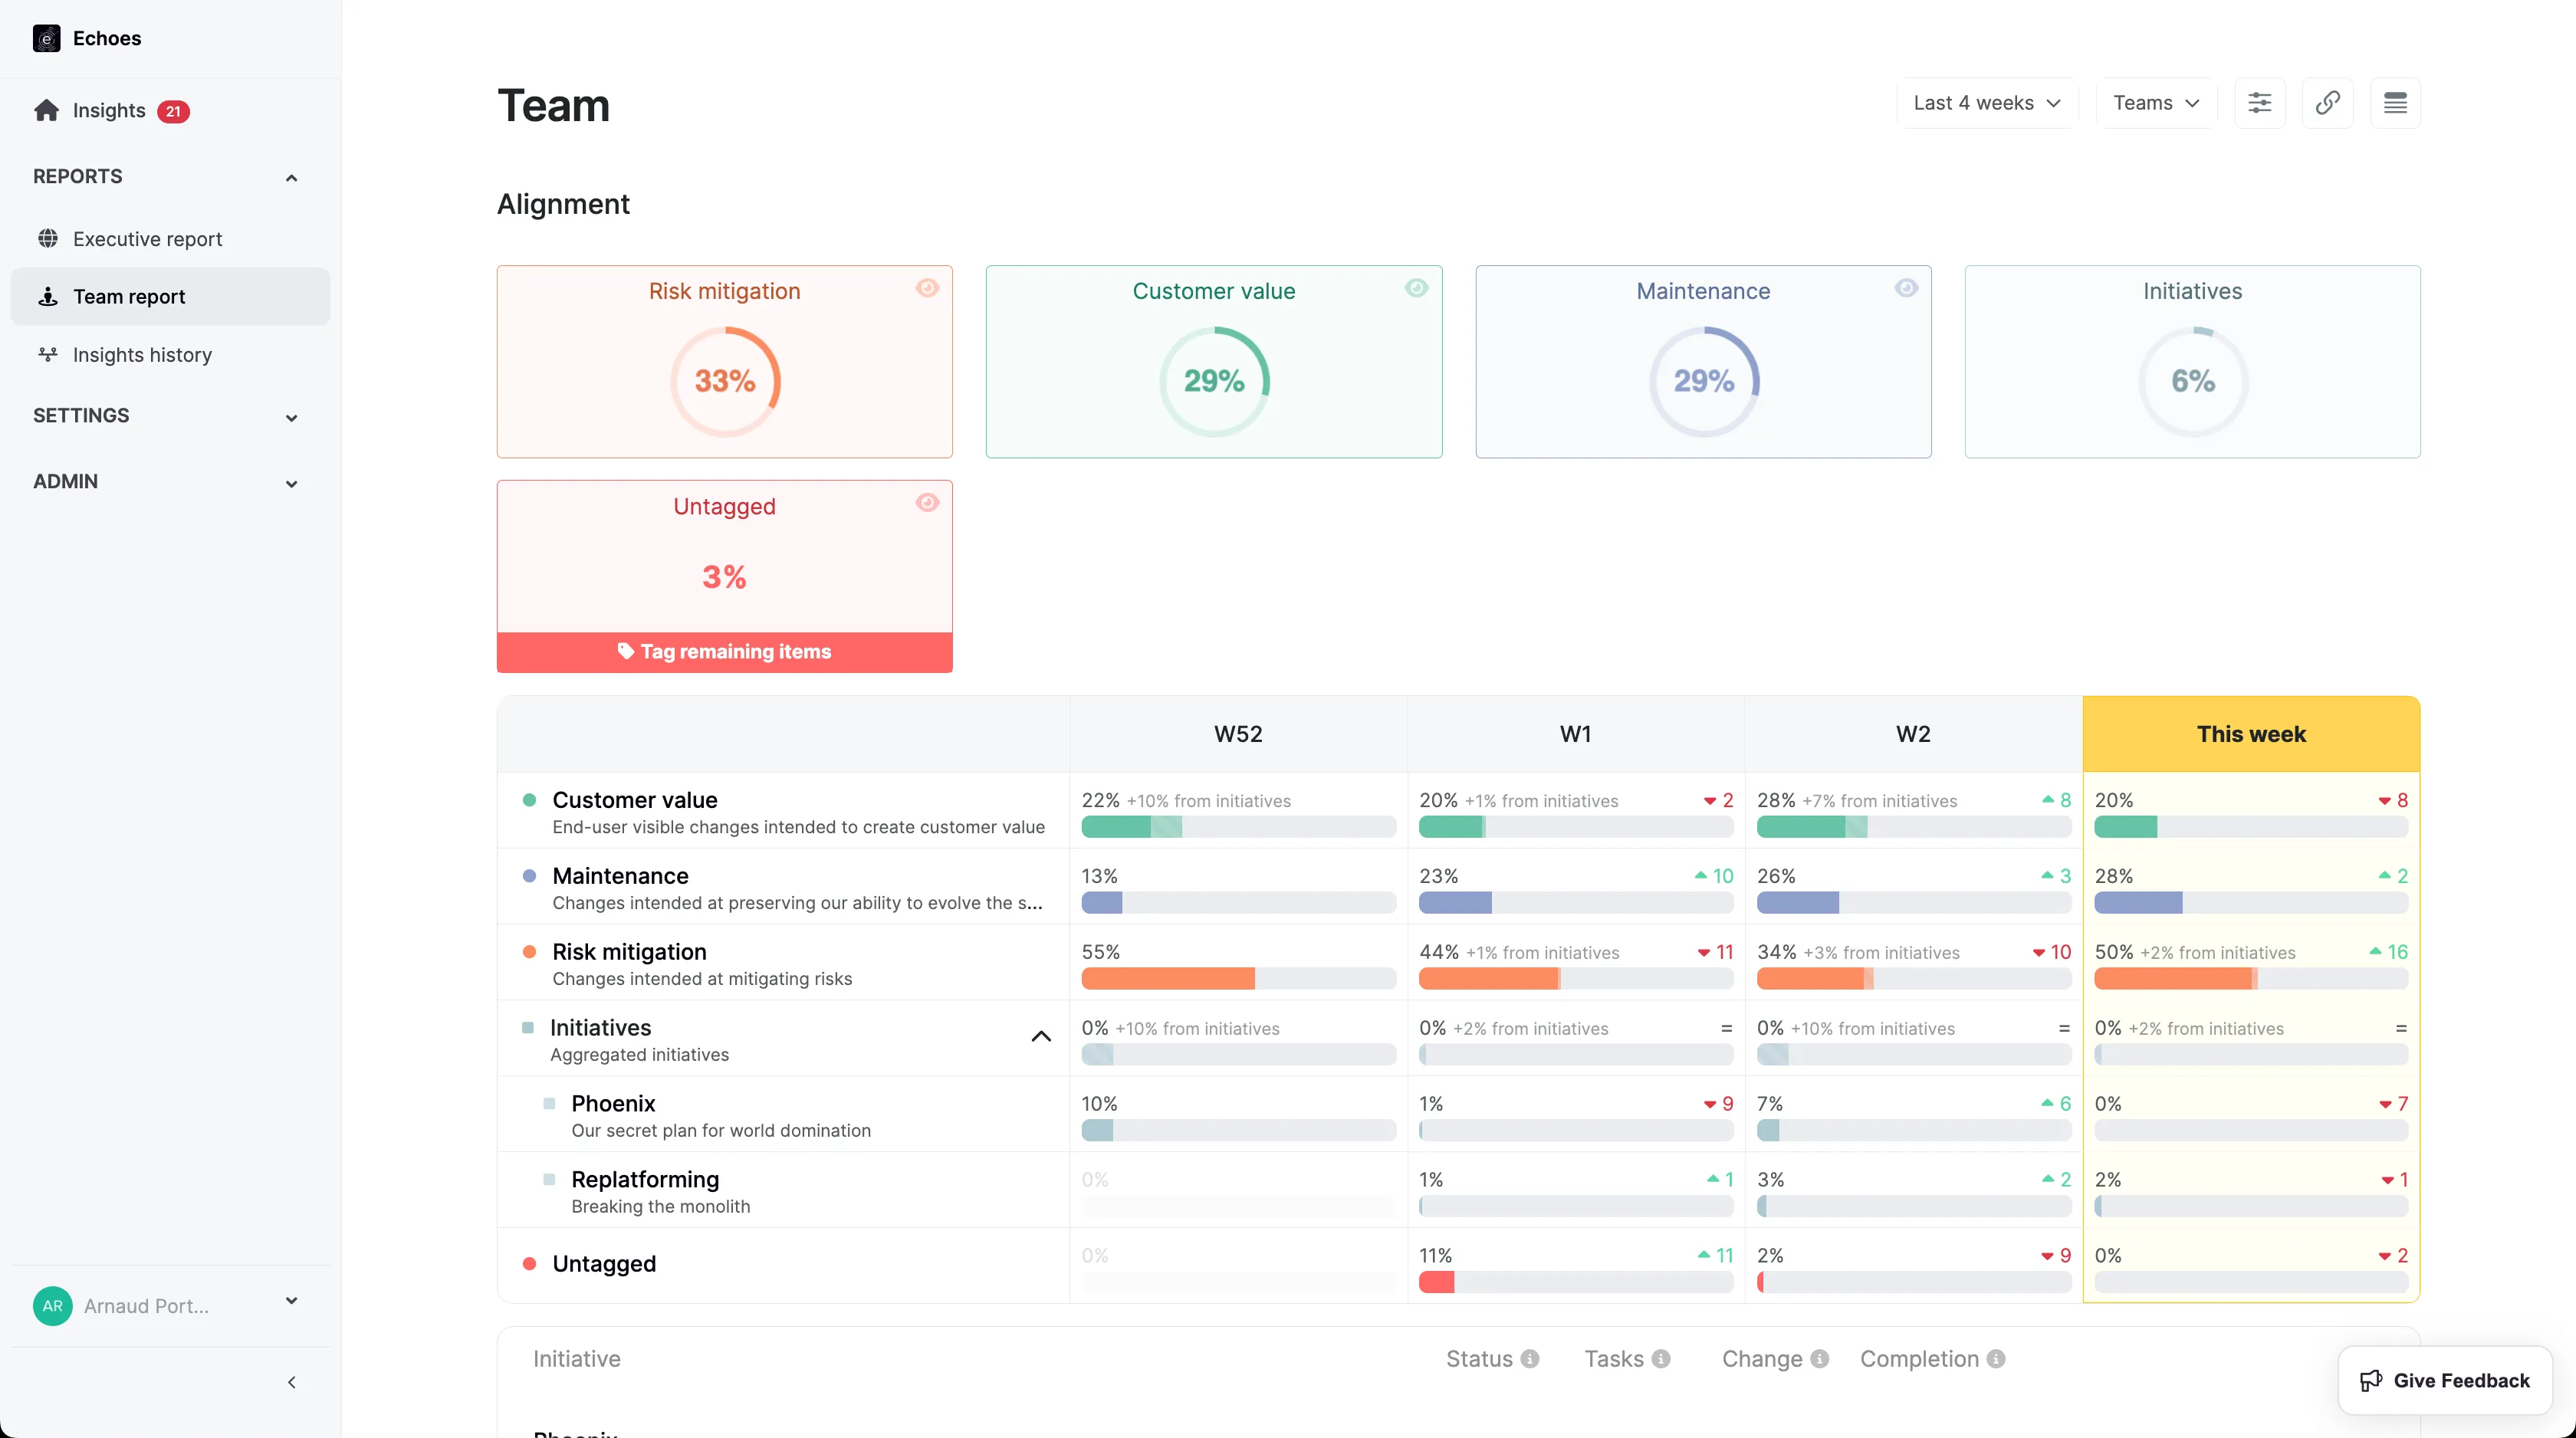
Task: Click the Echoes logo icon
Action: click(46, 38)
